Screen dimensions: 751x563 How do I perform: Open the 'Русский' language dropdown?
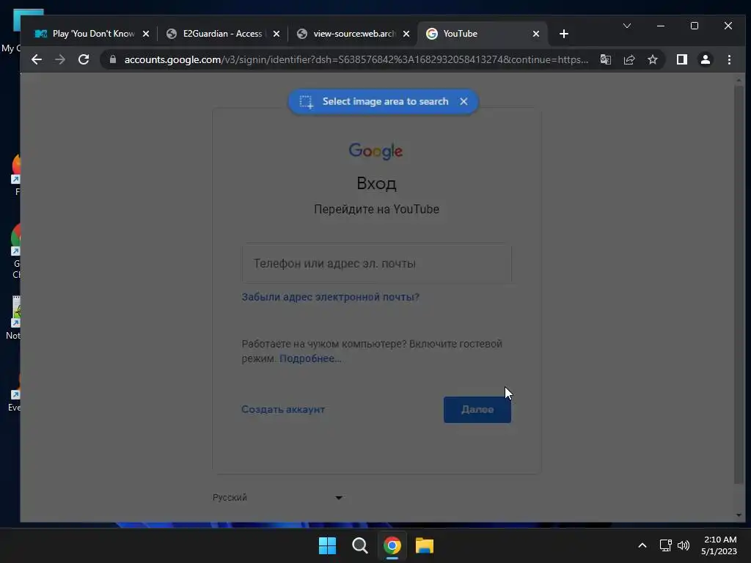[278, 498]
